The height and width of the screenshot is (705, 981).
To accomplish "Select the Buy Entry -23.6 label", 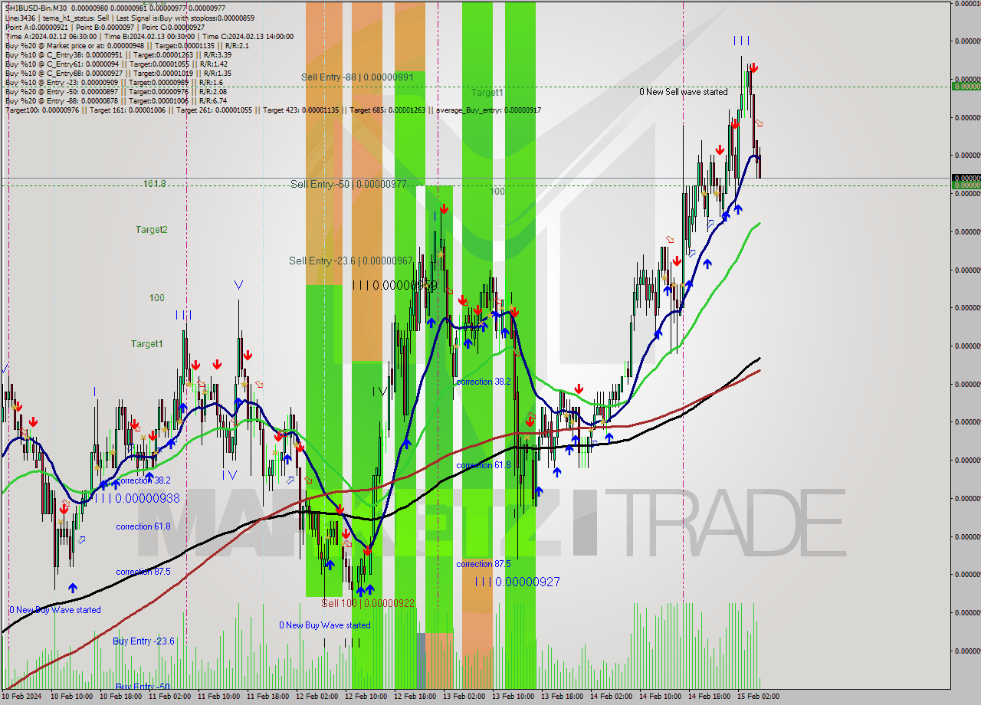I will tap(143, 641).
